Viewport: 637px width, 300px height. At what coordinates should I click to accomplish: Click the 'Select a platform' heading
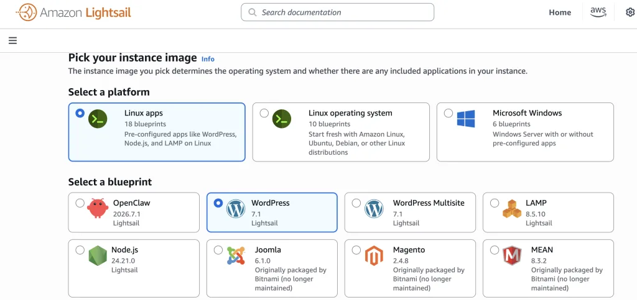(109, 92)
